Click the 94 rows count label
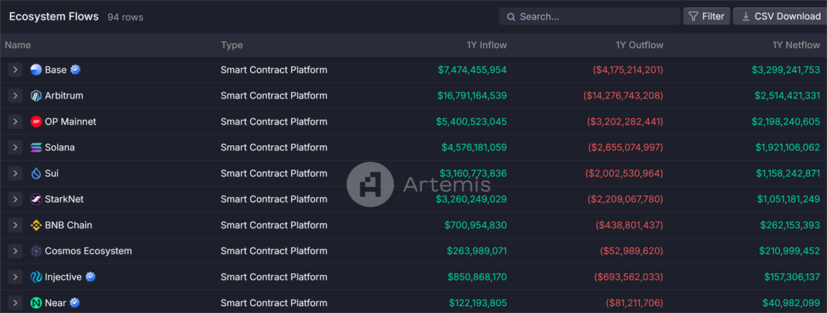The image size is (827, 313). tap(125, 17)
